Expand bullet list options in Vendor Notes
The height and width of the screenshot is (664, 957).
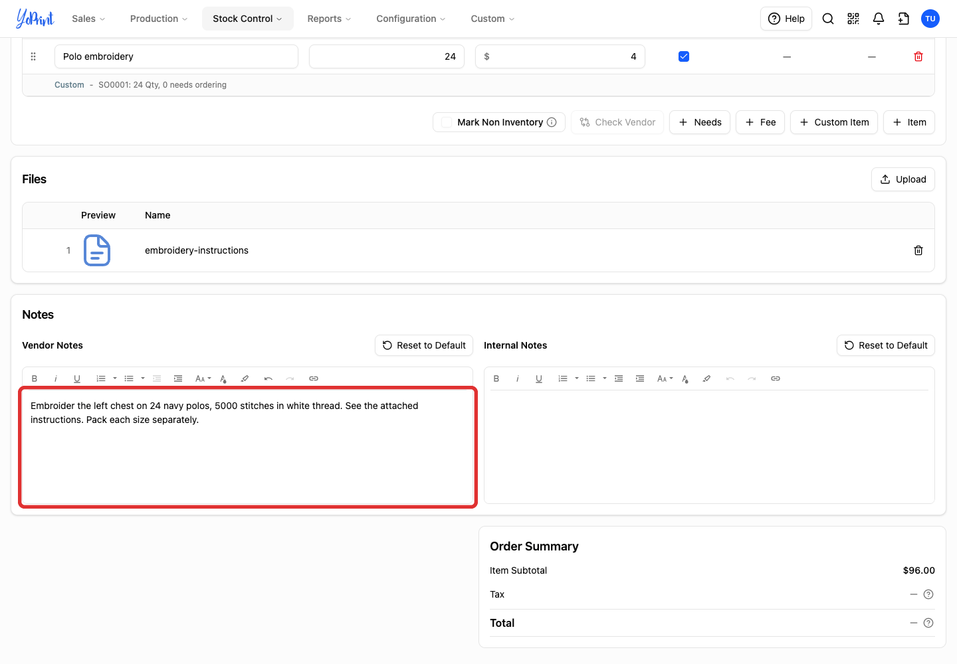(x=143, y=378)
